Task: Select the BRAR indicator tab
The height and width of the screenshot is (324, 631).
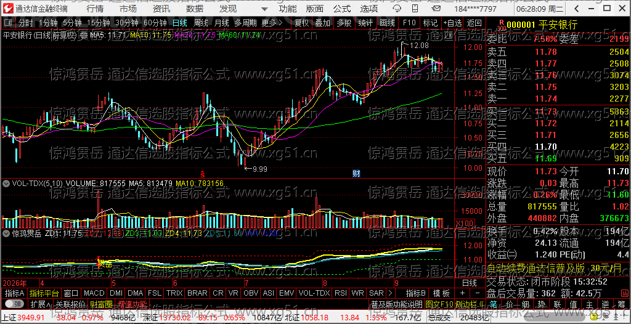Action: click(197, 293)
